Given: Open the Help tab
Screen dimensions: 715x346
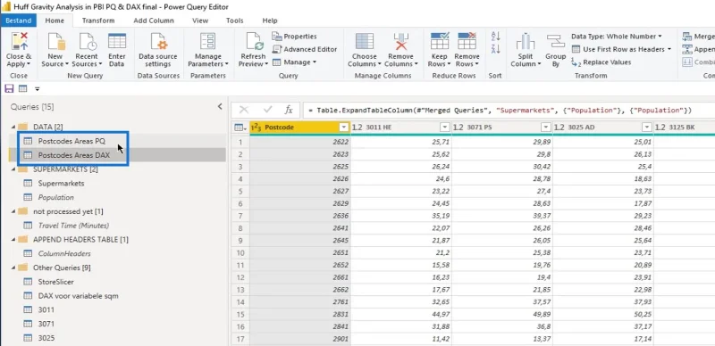Looking at the screenshot, I should pos(270,21).
